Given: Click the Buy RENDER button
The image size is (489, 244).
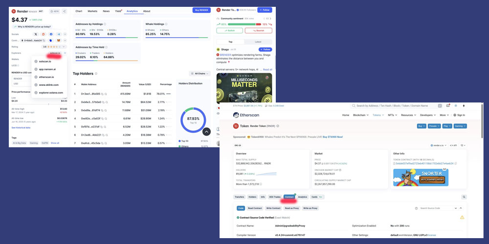Looking at the screenshot, I should (201, 10).
